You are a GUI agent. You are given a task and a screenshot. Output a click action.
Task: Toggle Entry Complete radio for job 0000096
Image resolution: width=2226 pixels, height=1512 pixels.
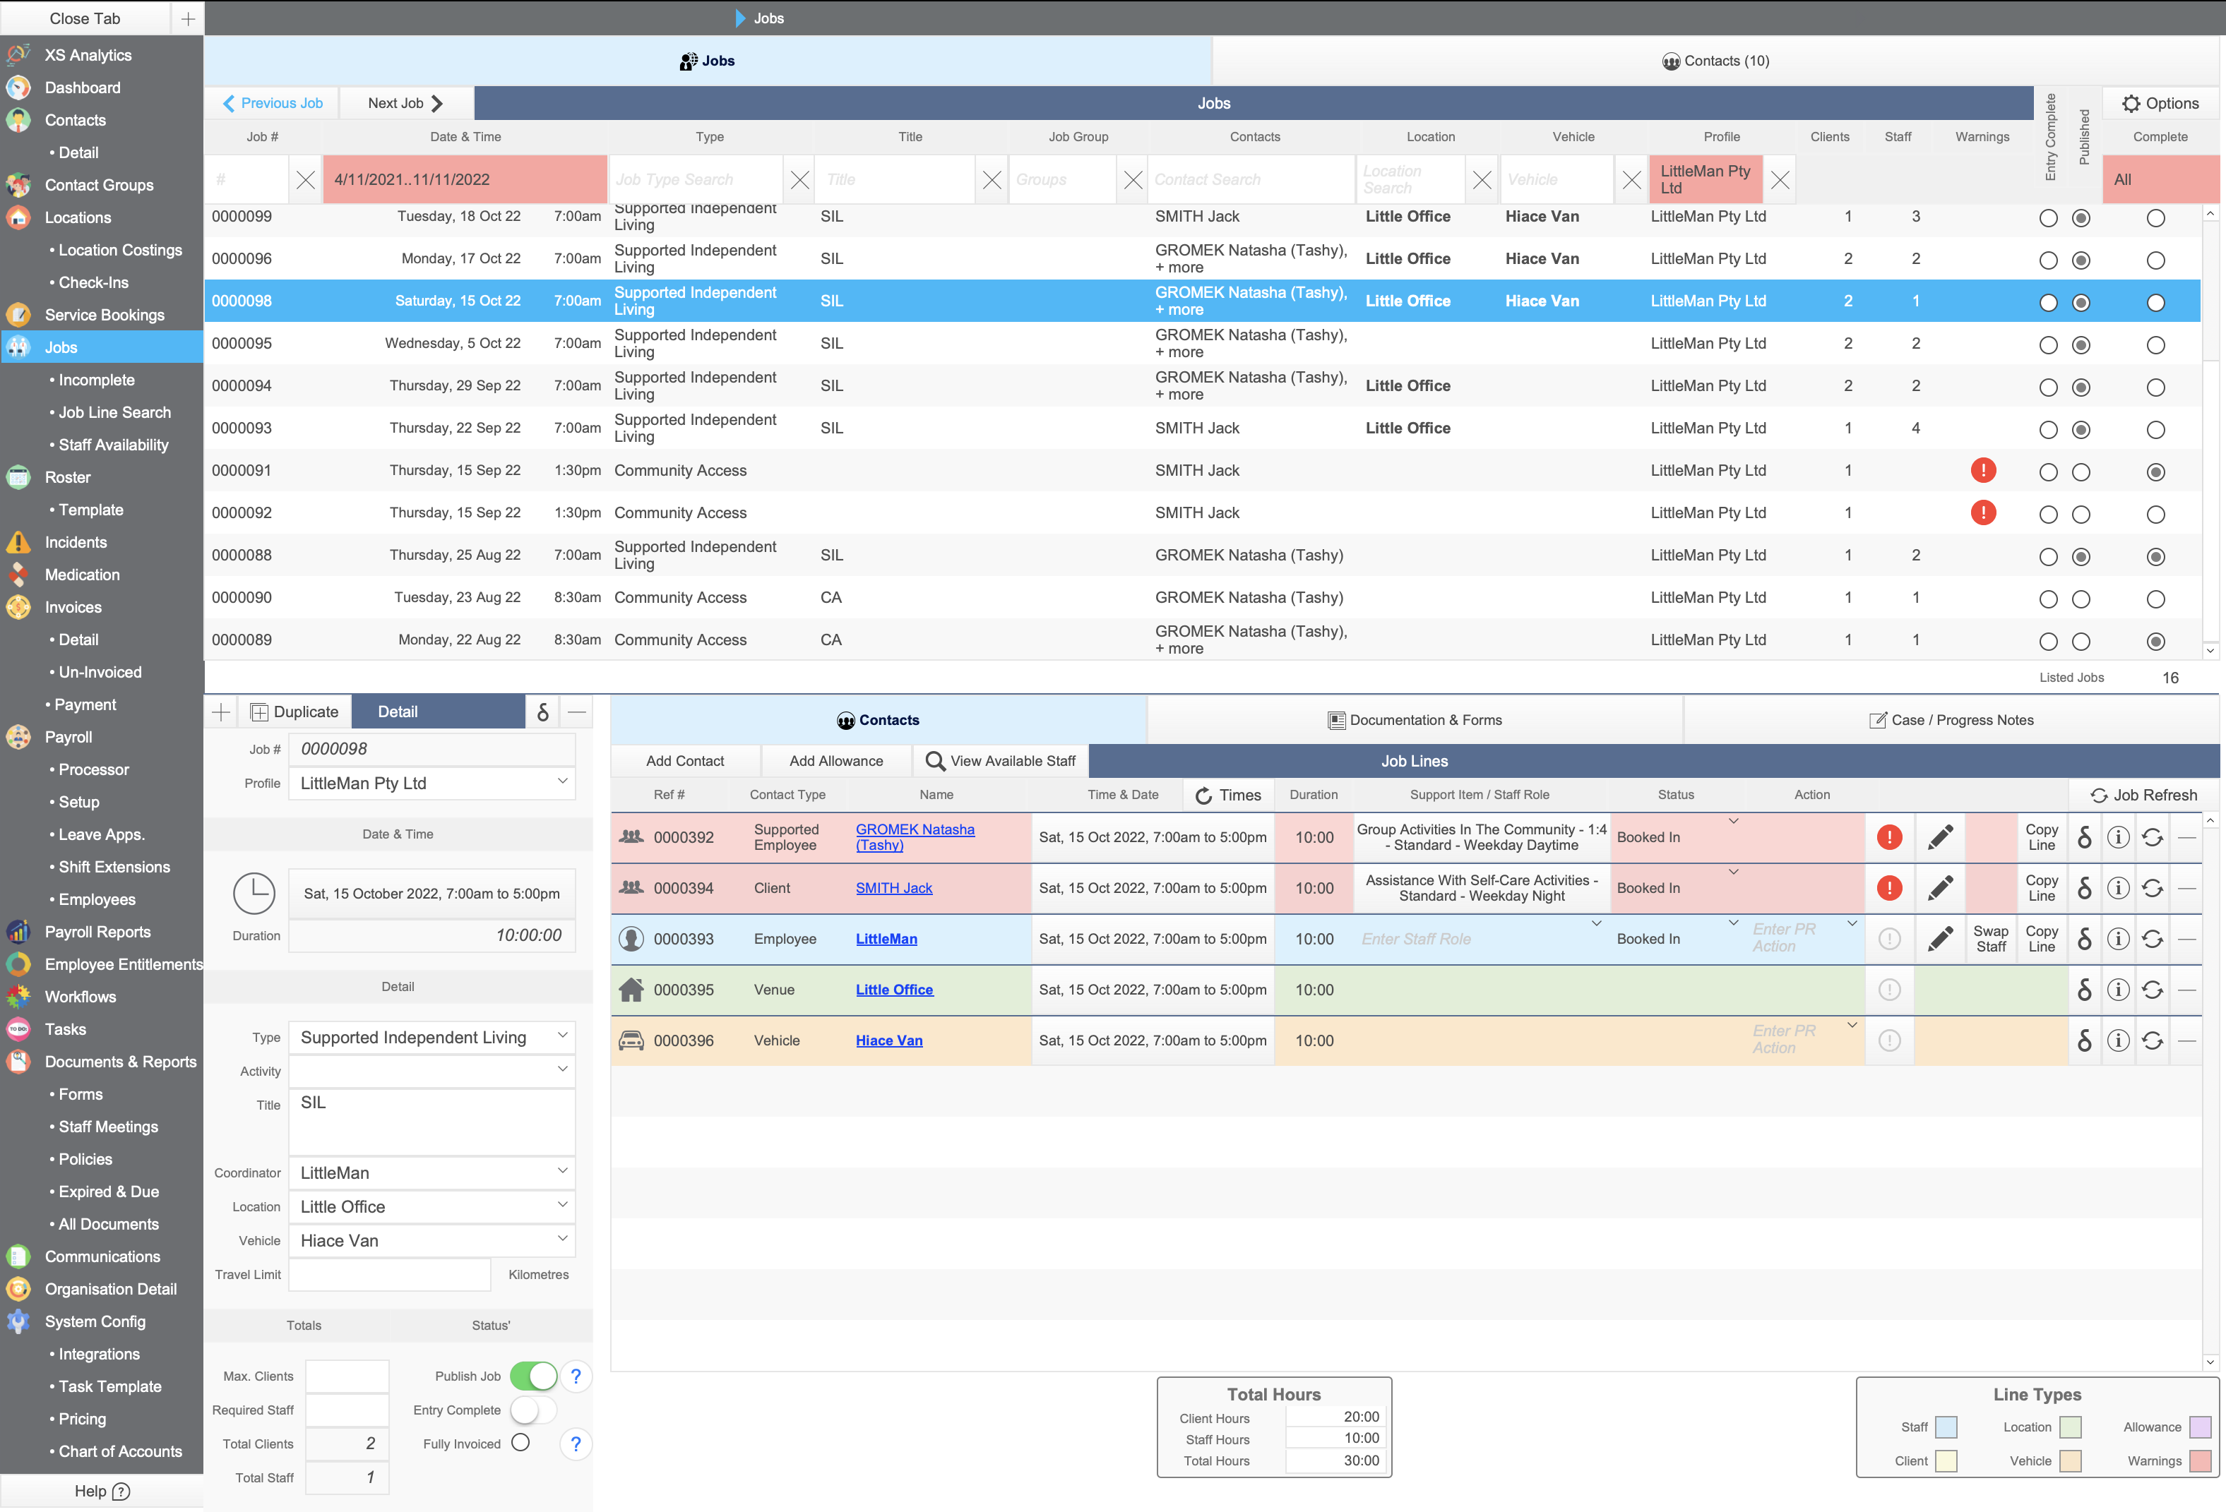[2048, 260]
